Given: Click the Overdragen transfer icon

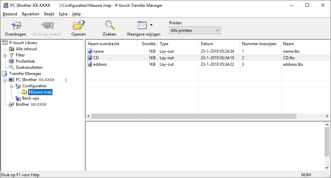Looking at the screenshot, I should [16, 26].
